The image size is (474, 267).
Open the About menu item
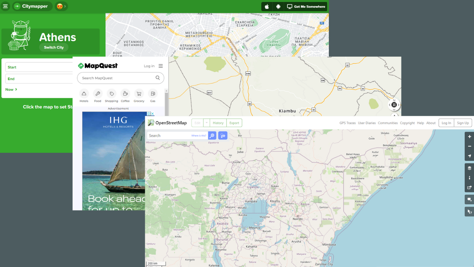[431, 123]
